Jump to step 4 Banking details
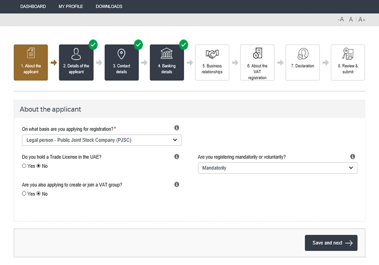Image resolution: width=379 pixels, height=265 pixels. 167,63
